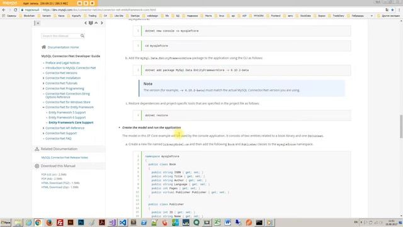The image size is (403, 227).
Task: Click the page vertical scrollbar thumb
Action: coord(401,127)
